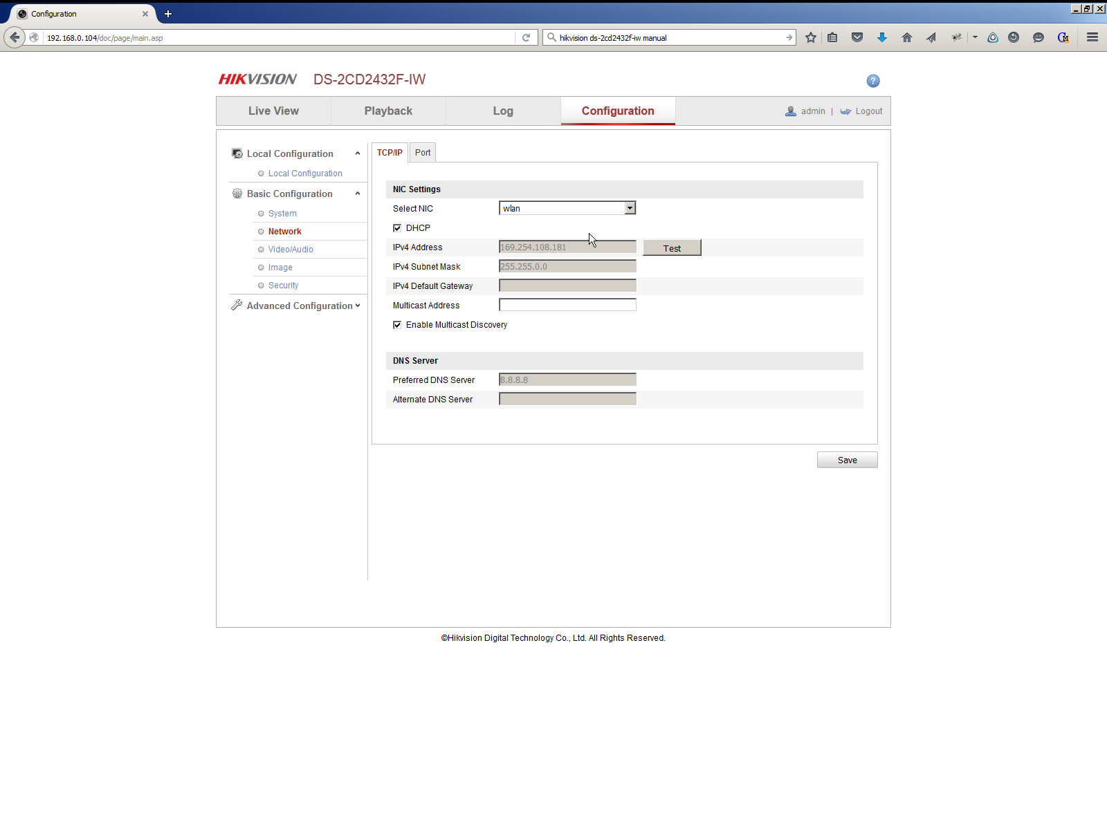Click the Basic Configuration gear icon

(237, 194)
